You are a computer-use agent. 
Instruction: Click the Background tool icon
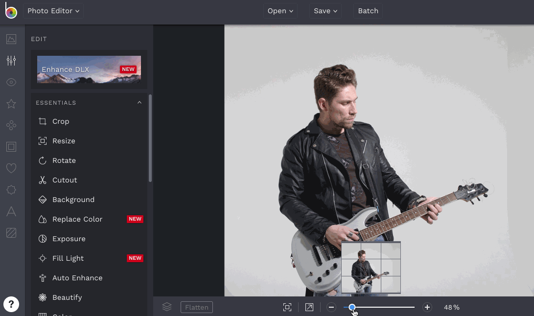[43, 200]
